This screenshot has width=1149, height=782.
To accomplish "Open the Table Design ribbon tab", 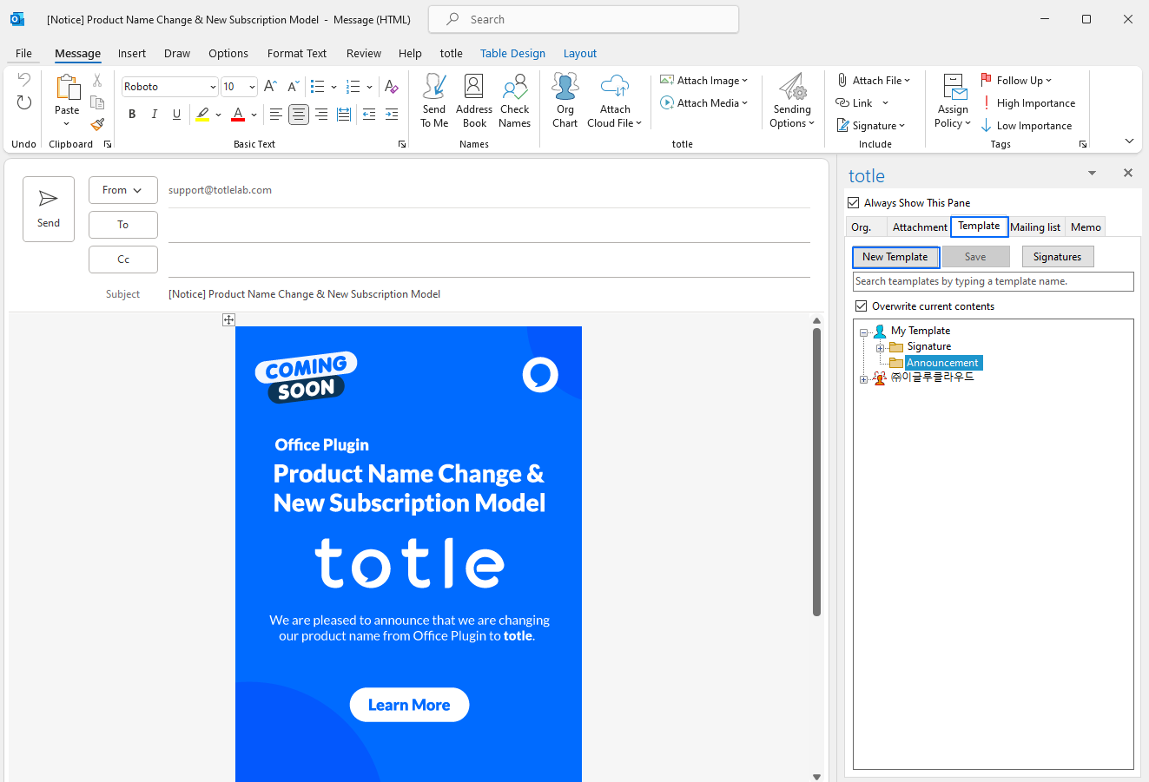I will pyautogui.click(x=512, y=53).
